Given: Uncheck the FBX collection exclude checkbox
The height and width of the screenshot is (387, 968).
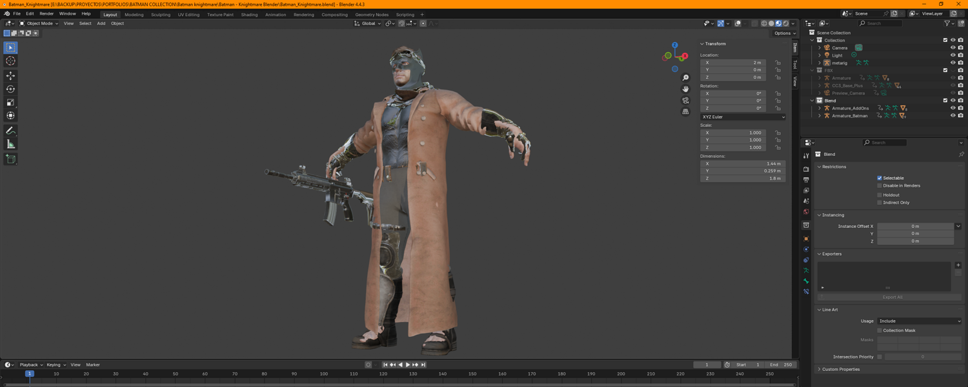Looking at the screenshot, I should pyautogui.click(x=945, y=71).
